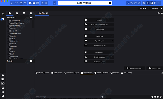Open the Troubleshooting dropdown

tap(135, 68)
